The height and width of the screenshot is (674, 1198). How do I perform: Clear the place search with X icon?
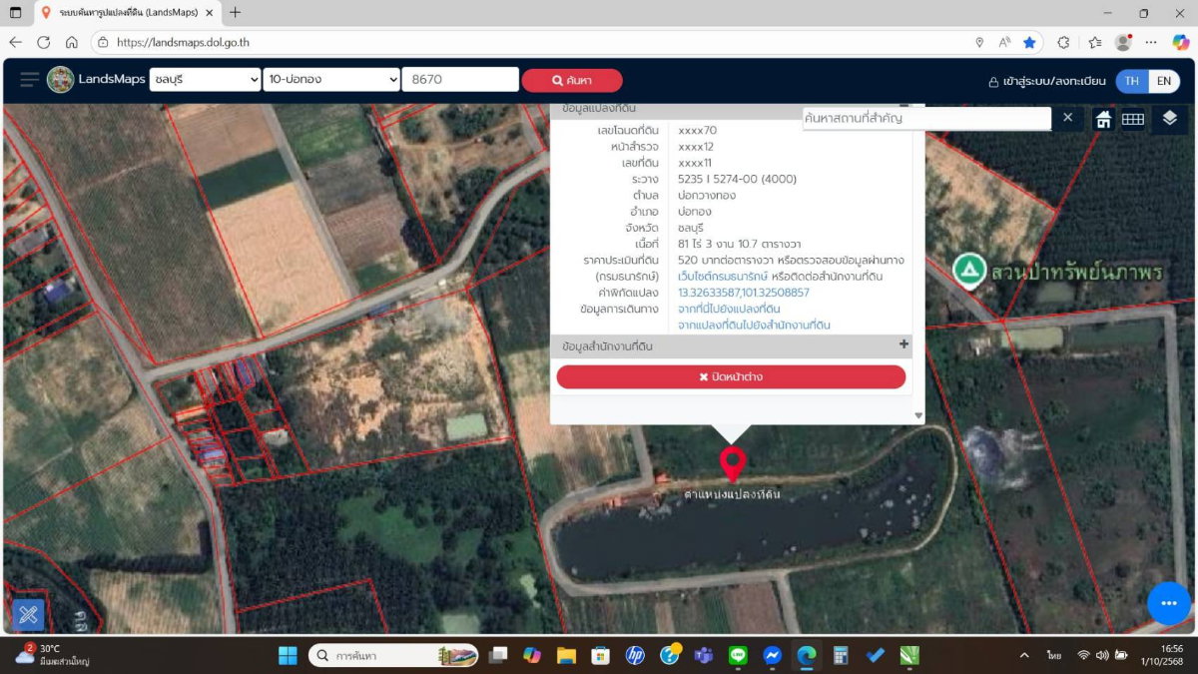tap(1067, 118)
